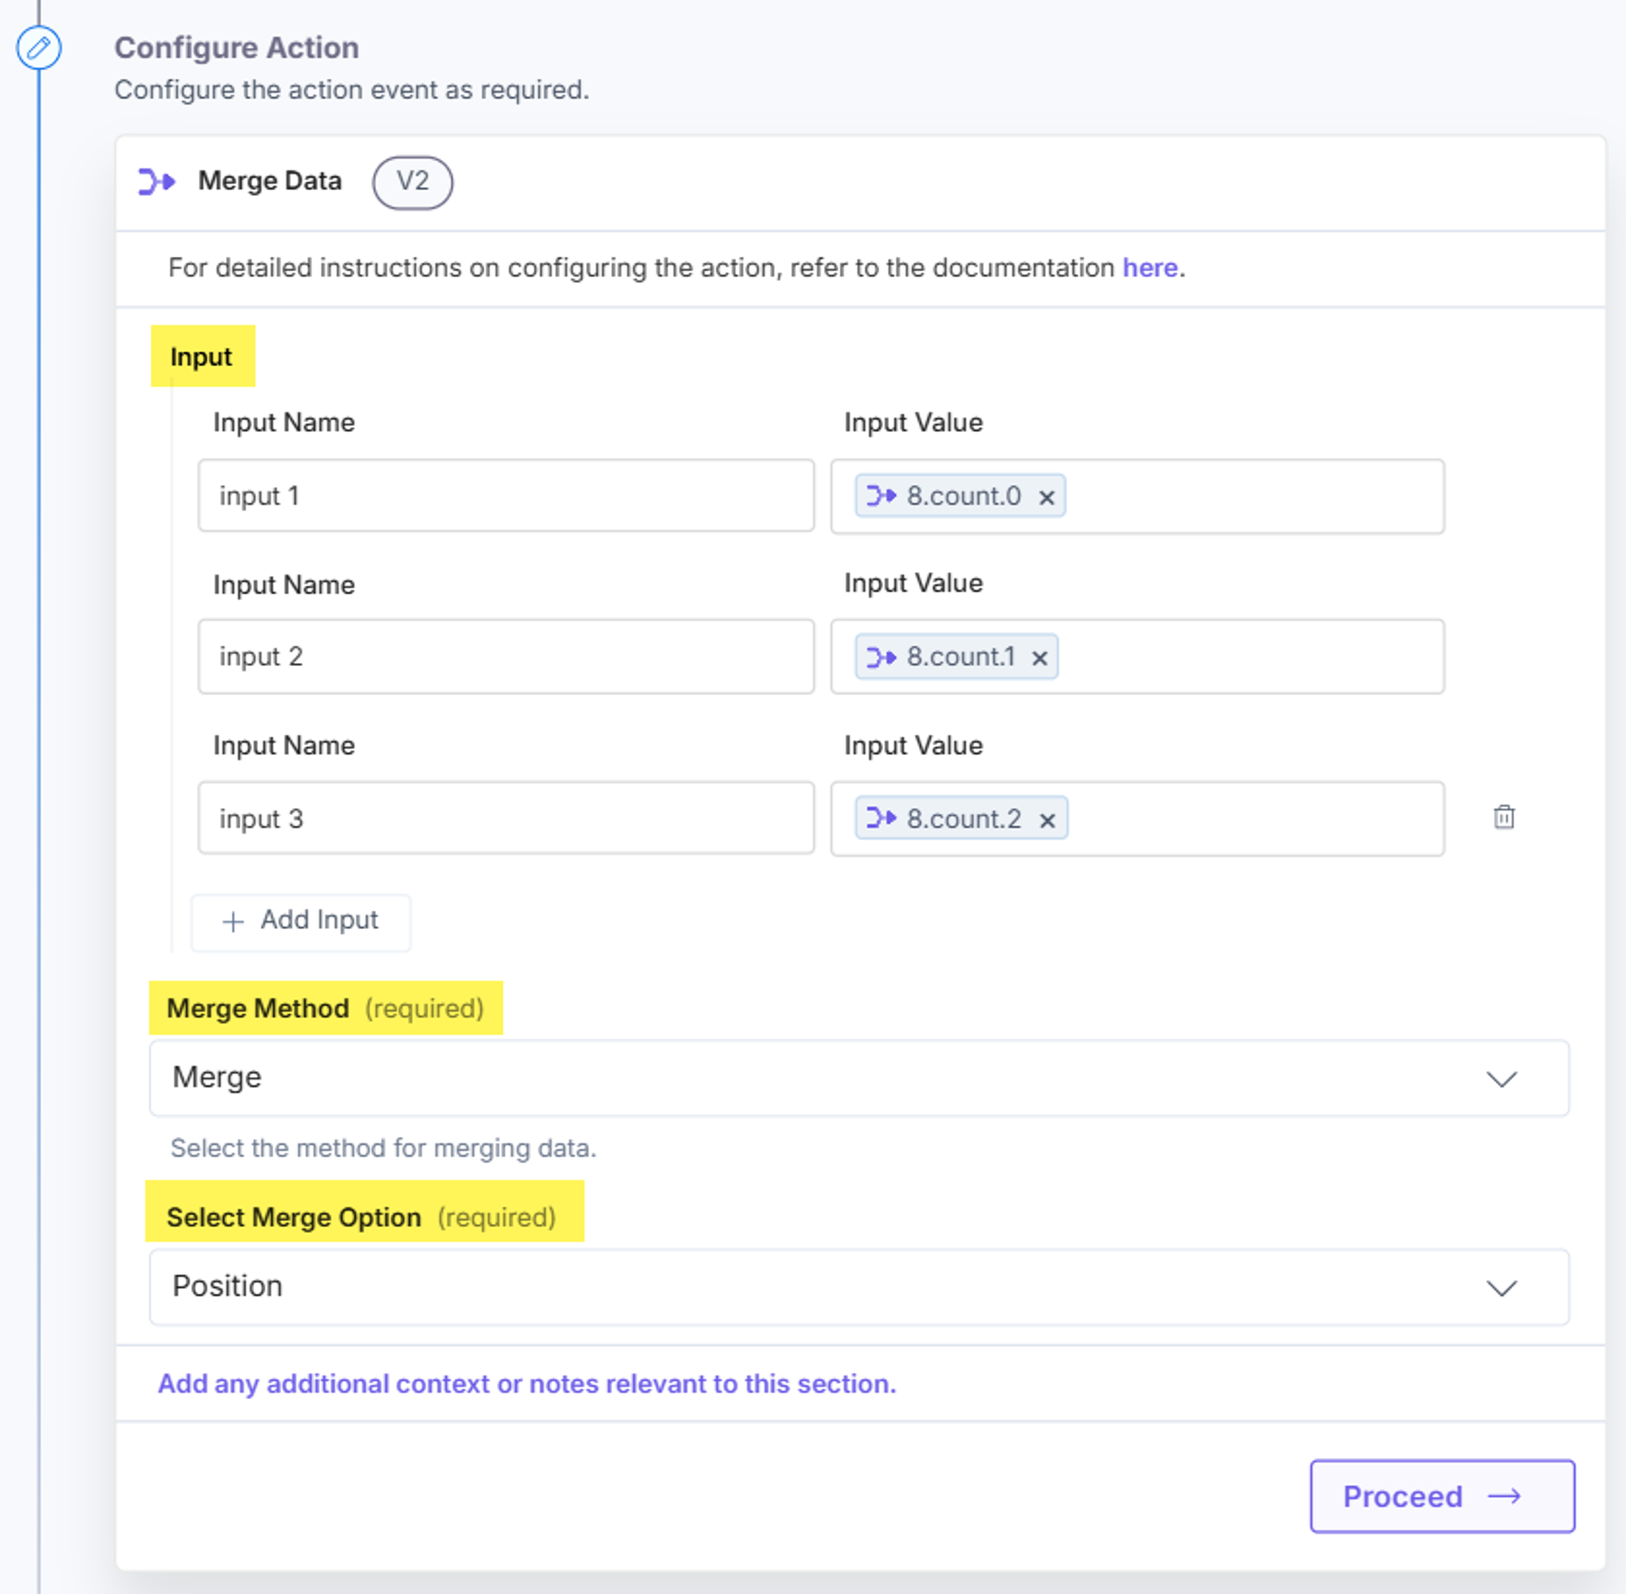Viewport: 1626px width, 1594px height.
Task: Remove the 8.count.0 tag
Action: 1046,497
